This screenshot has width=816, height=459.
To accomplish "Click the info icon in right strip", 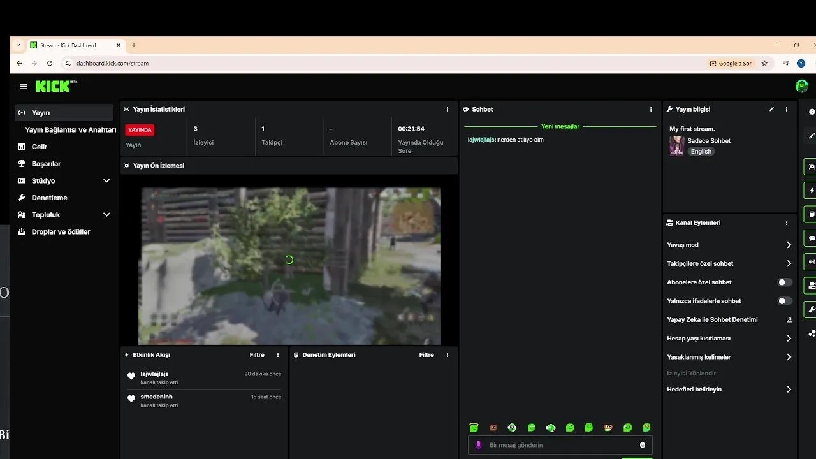I will (x=812, y=112).
